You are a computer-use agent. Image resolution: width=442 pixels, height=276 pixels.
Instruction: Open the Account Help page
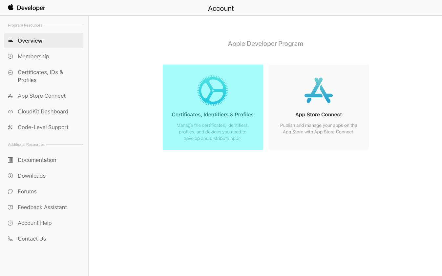click(35, 223)
